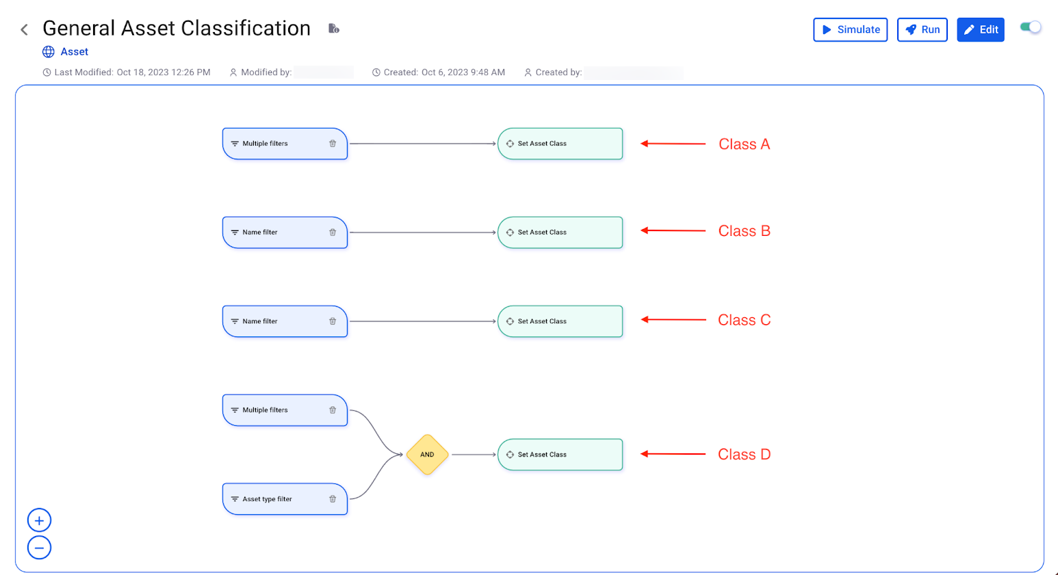
Task: Click the Set Asset Class icon for Class D
Action: (x=510, y=454)
